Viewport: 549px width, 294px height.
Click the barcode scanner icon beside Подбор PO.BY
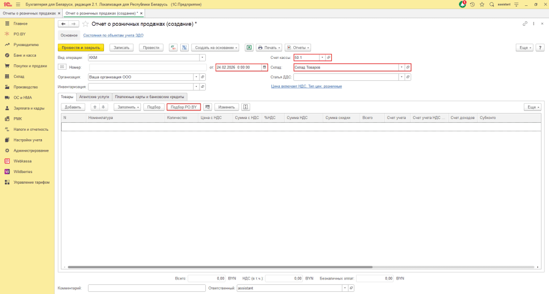(207, 107)
